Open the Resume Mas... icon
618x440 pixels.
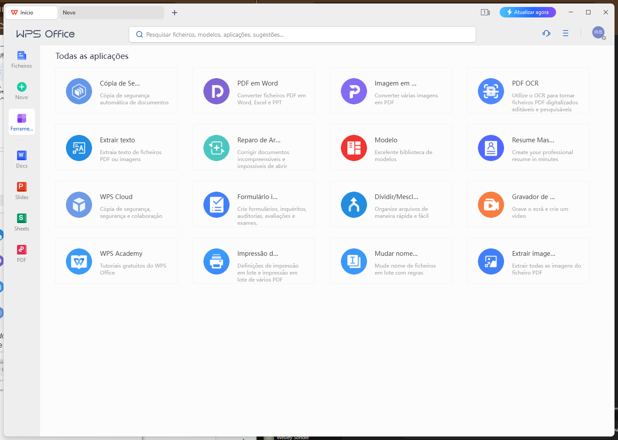click(x=491, y=148)
